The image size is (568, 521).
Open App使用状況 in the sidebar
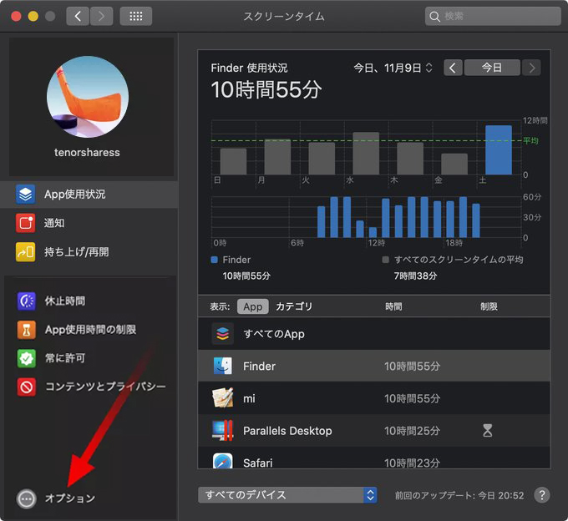coord(75,195)
